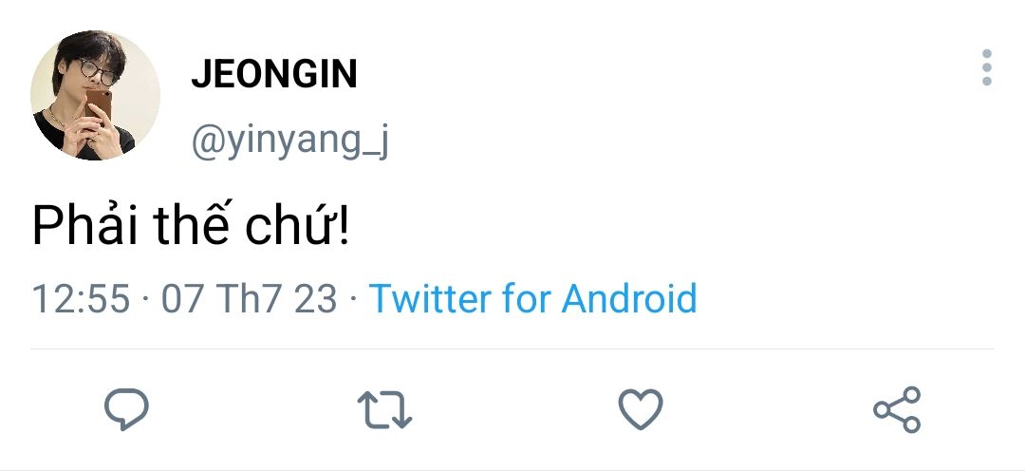Open the three-dot more options menu

click(x=987, y=68)
